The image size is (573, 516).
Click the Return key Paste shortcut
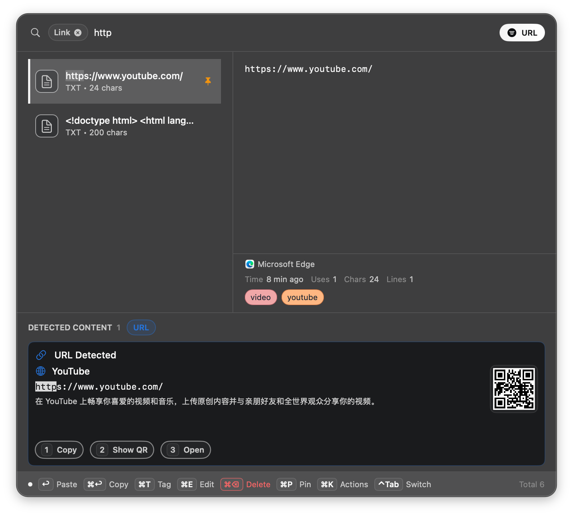coord(46,484)
